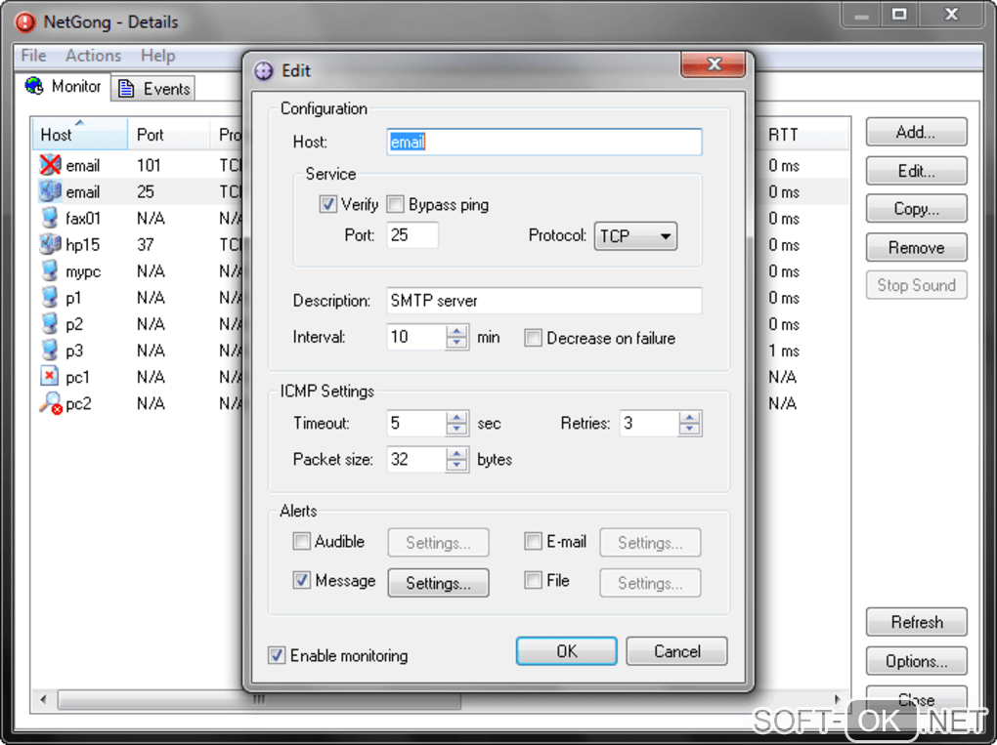Switch to the Monitor tab
Image resolution: width=997 pixels, height=745 pixels.
tap(63, 86)
